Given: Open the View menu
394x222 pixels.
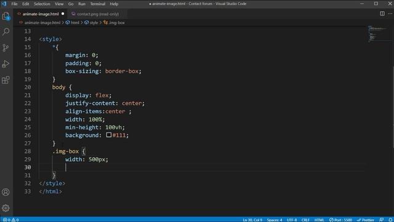Looking at the screenshot, I should point(59,4).
